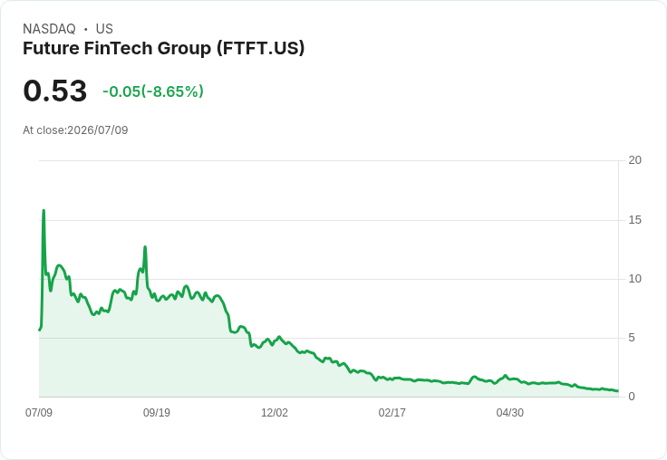Select the 07/09 date on the time axis
The width and height of the screenshot is (667, 460).
[39, 413]
